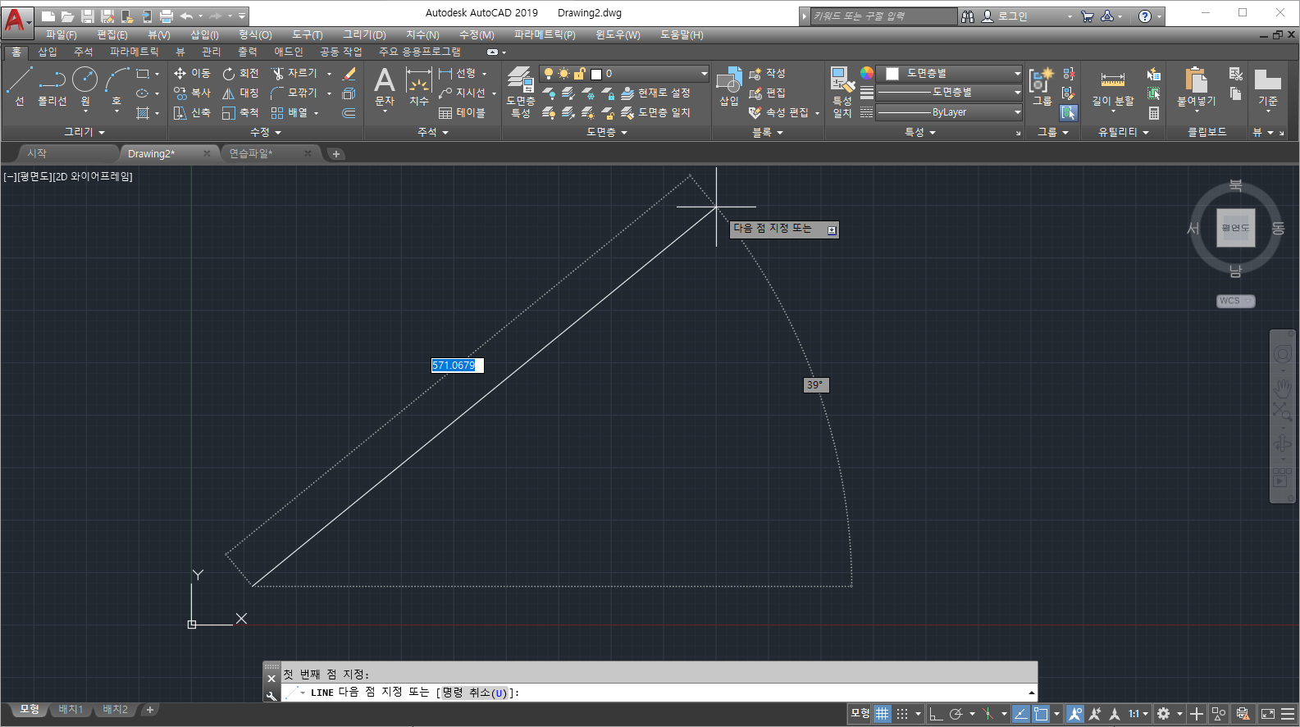Click the 도면층 일치 button
1300x727 pixels.
pos(656,113)
